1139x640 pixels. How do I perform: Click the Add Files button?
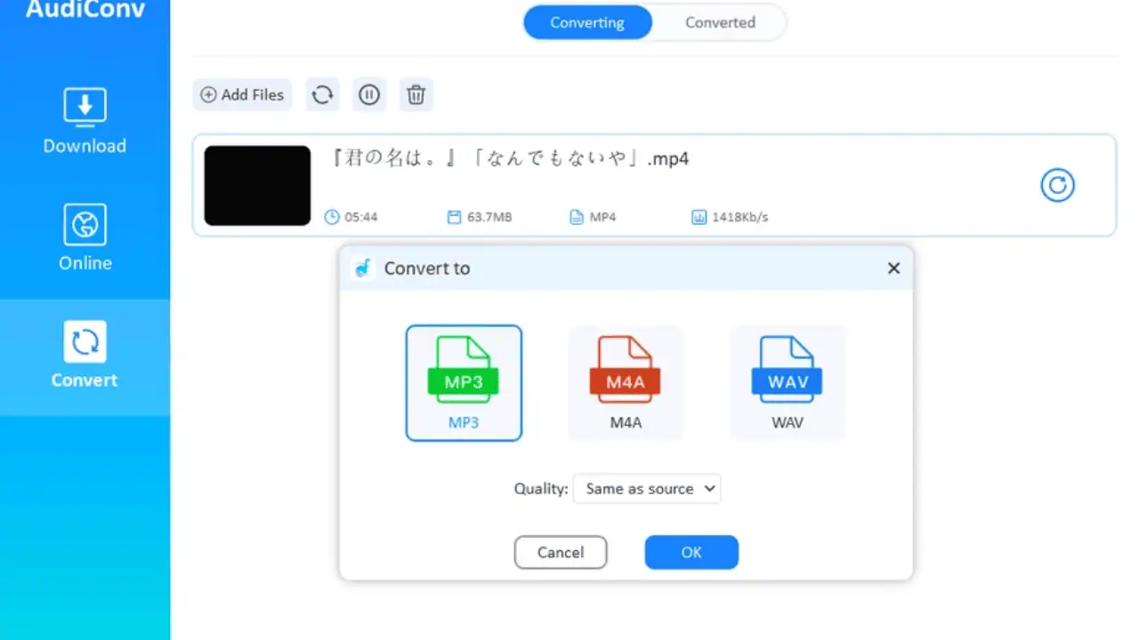point(242,94)
